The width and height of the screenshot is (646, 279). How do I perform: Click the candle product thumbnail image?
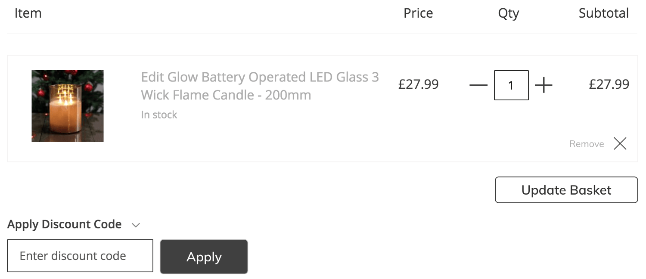[x=67, y=106]
